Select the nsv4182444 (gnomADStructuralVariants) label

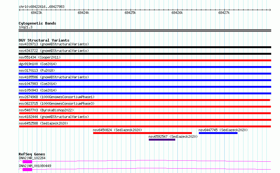point(54,117)
